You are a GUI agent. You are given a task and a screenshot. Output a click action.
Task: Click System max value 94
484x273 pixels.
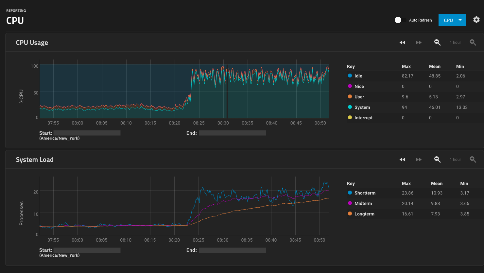click(405, 107)
